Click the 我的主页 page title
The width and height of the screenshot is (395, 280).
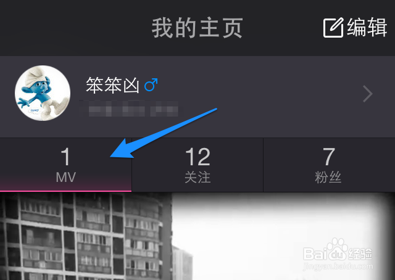tap(197, 28)
